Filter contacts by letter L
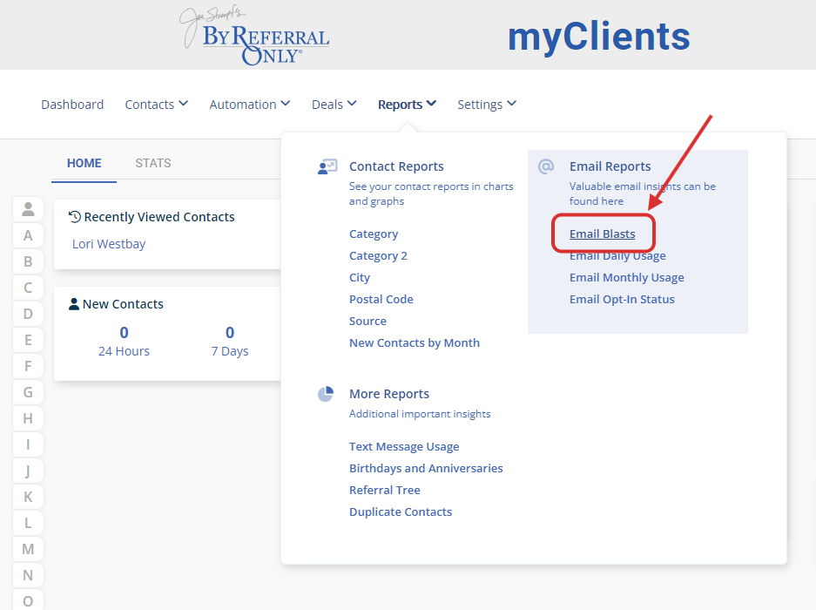The image size is (816, 610). (28, 523)
